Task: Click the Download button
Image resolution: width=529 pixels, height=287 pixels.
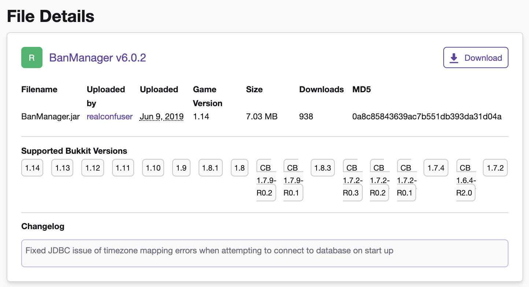Action: (x=476, y=57)
